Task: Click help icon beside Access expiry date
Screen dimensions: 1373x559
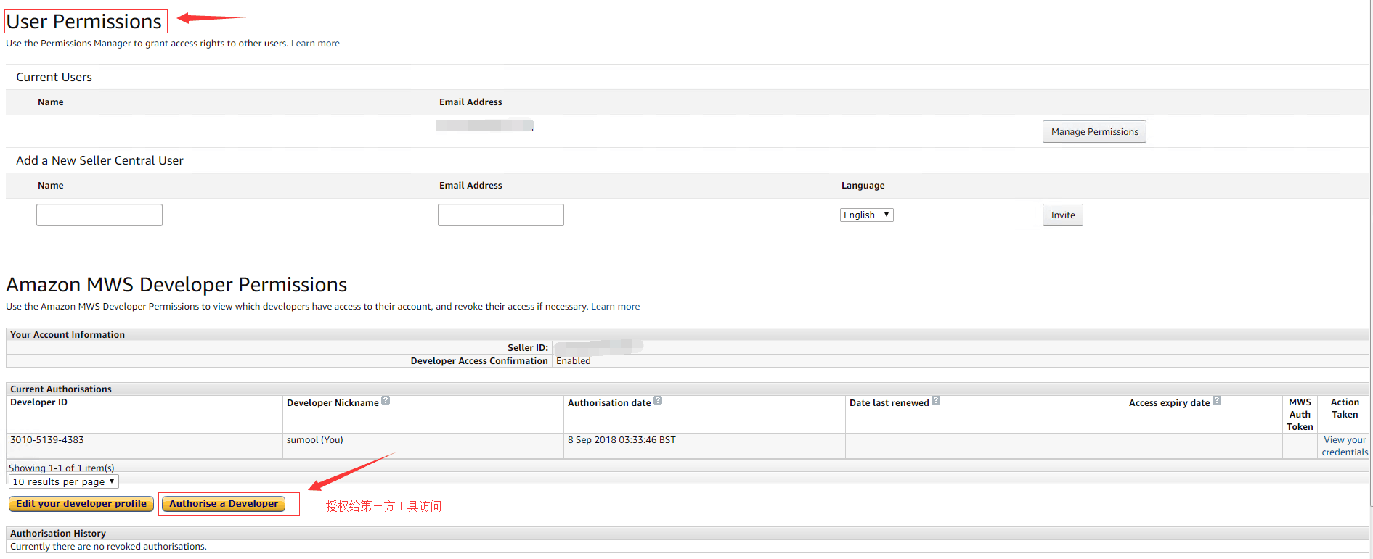Action: tap(1217, 400)
